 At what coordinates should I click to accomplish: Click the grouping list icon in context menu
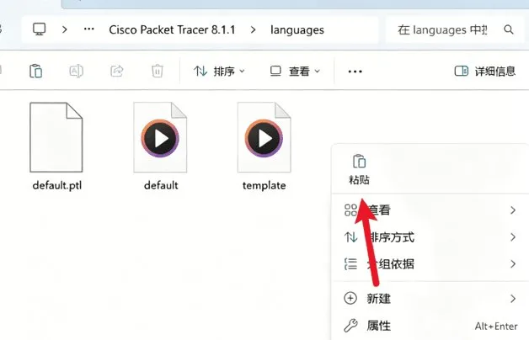(x=350, y=264)
